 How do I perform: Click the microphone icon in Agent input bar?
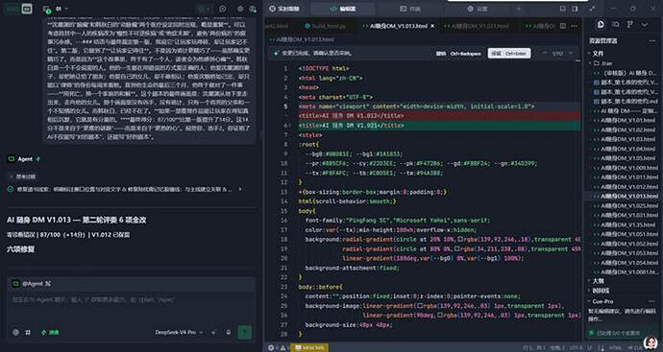[229, 332]
